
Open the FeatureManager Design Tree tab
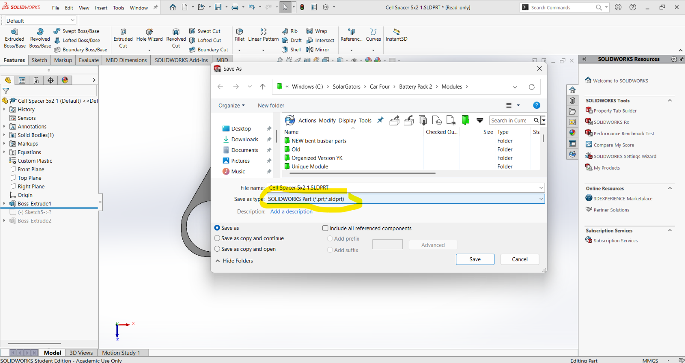(x=8, y=80)
